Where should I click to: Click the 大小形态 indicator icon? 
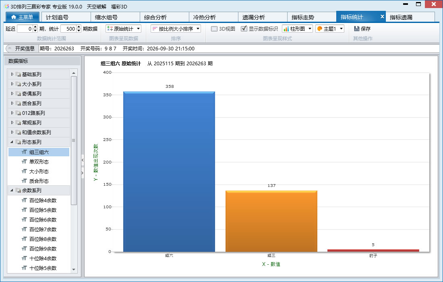(24, 171)
